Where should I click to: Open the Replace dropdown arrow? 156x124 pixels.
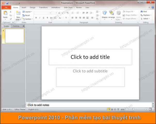(151, 15)
